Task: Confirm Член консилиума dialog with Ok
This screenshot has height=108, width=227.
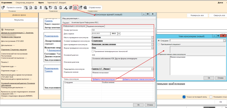Action: point(209,78)
